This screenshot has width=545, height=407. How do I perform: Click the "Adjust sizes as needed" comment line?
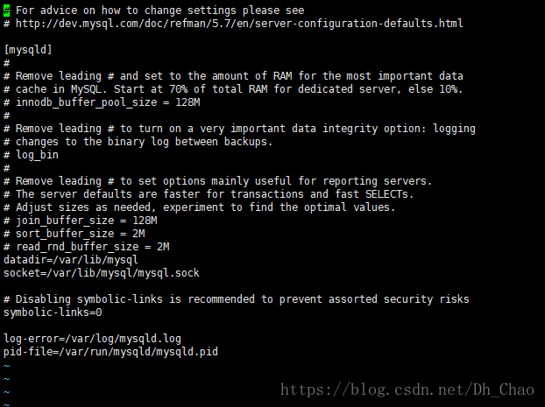coord(205,207)
